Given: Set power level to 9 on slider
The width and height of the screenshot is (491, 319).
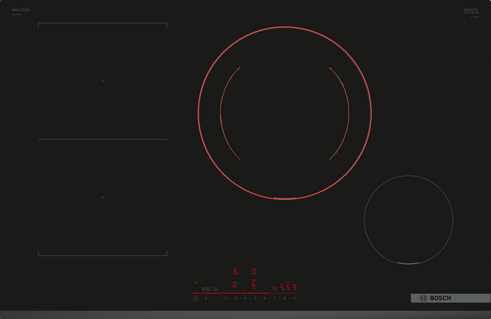Looking at the screenshot, I should click(294, 298).
